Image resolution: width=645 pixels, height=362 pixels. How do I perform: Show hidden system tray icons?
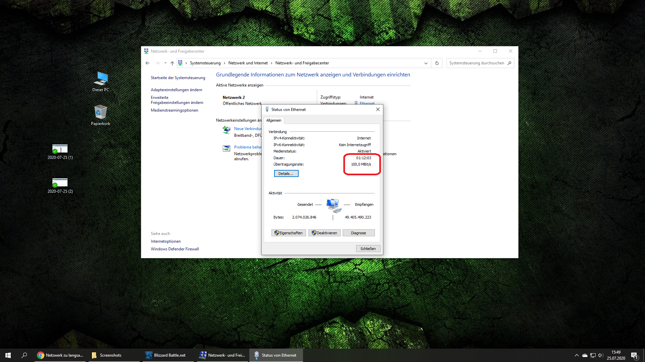(577, 355)
